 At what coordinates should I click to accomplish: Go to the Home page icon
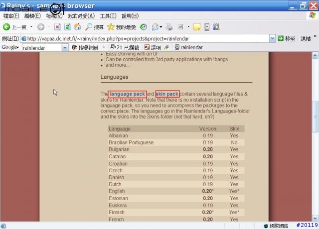[x=77, y=27]
